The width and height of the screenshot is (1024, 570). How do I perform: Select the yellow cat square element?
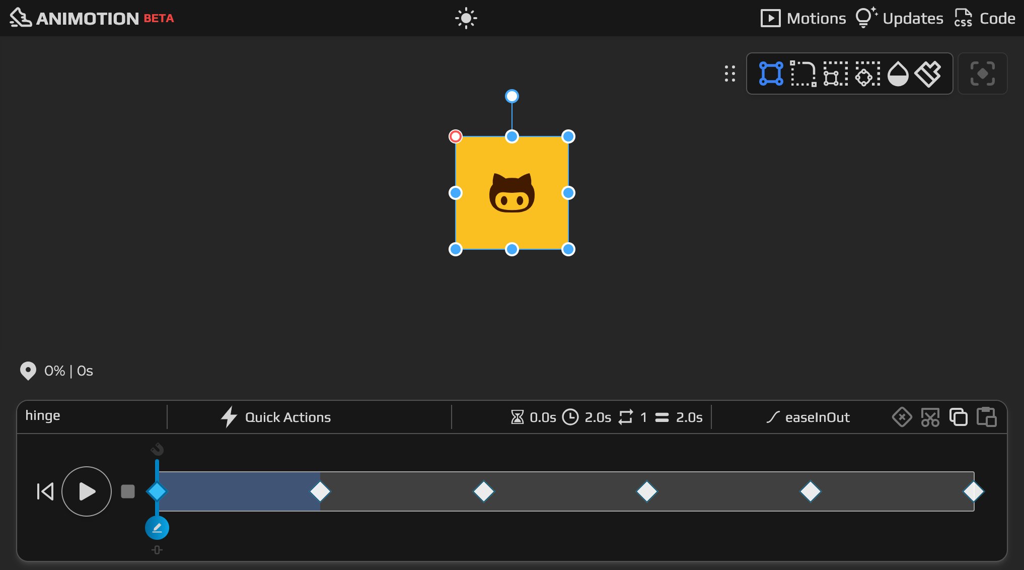[x=512, y=193]
